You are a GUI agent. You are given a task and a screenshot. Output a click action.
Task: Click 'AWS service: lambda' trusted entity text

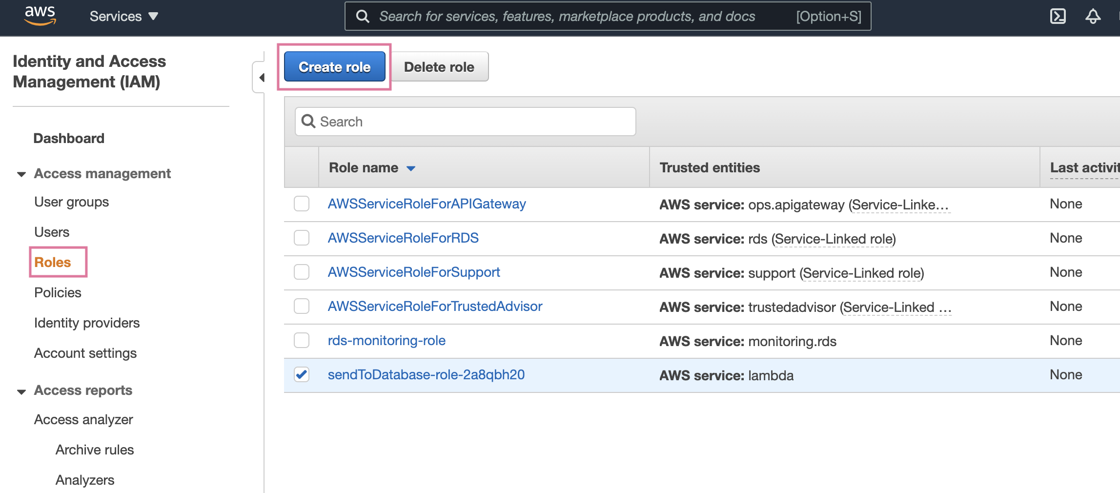(727, 376)
